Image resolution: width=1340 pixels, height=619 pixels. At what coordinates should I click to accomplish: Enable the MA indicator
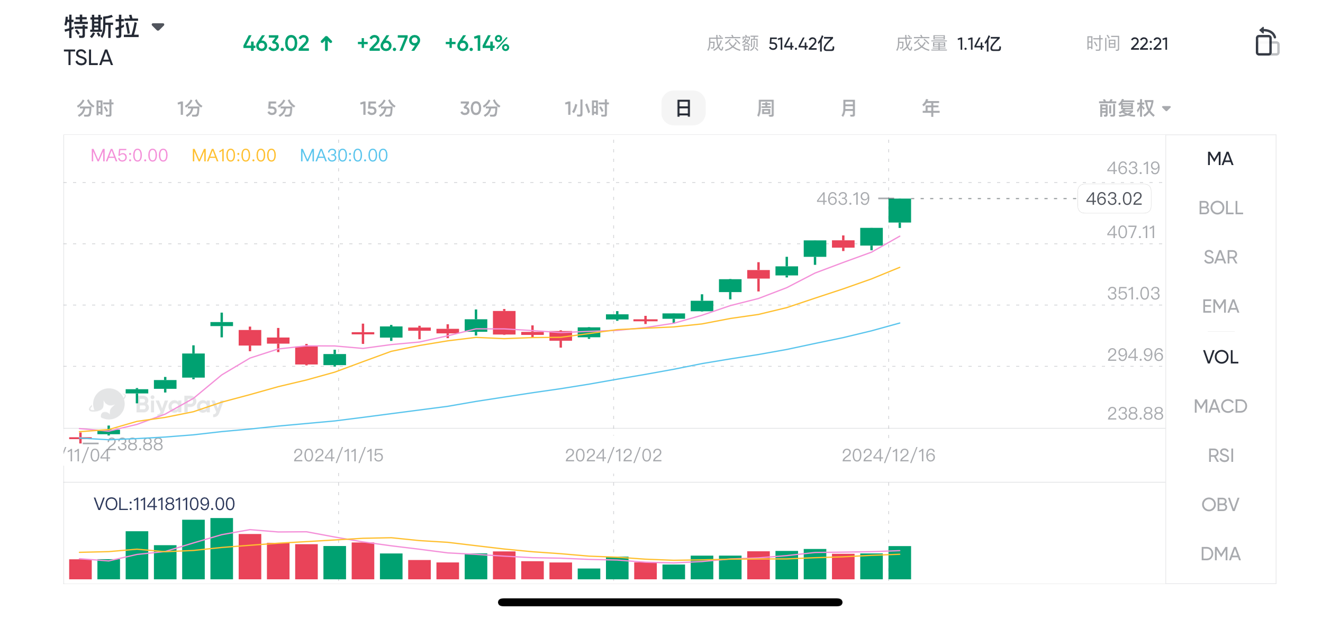[1220, 159]
